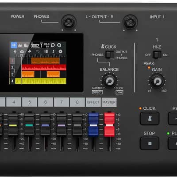This screenshot has height=177, width=177.
Task: Select the track 7 button
Action: [62, 102]
